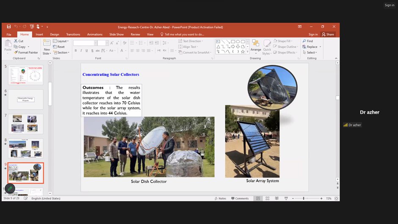This screenshot has height=224, width=398.
Task: Open Shape Outline dropdown
Action: click(285, 47)
